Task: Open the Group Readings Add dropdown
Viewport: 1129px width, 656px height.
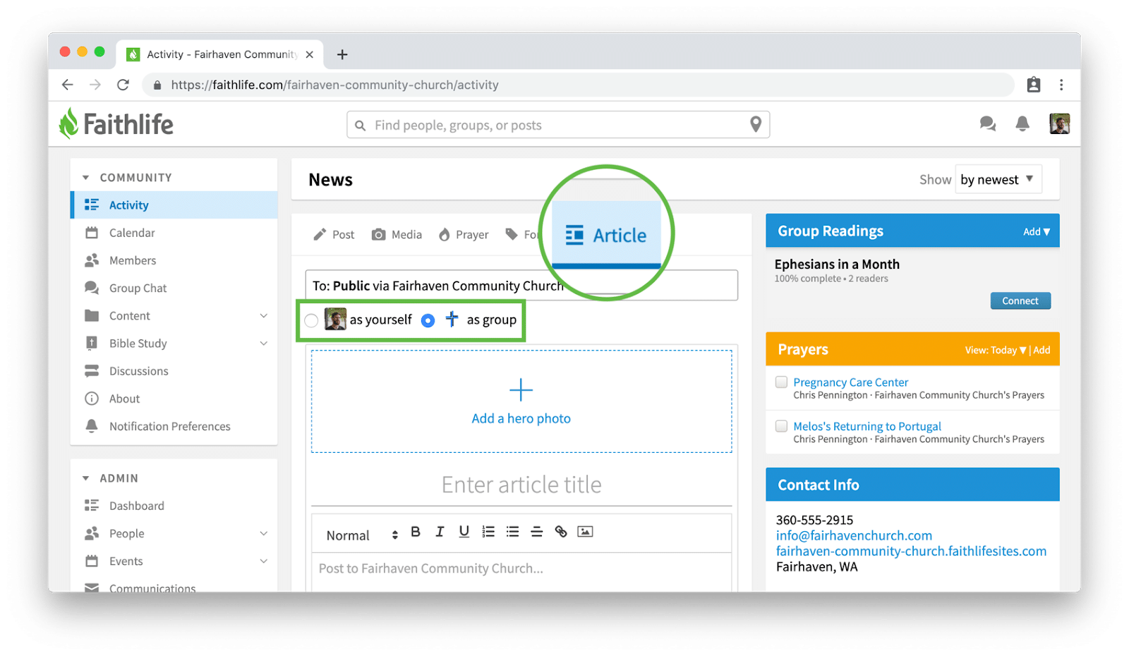Action: pyautogui.click(x=1037, y=231)
